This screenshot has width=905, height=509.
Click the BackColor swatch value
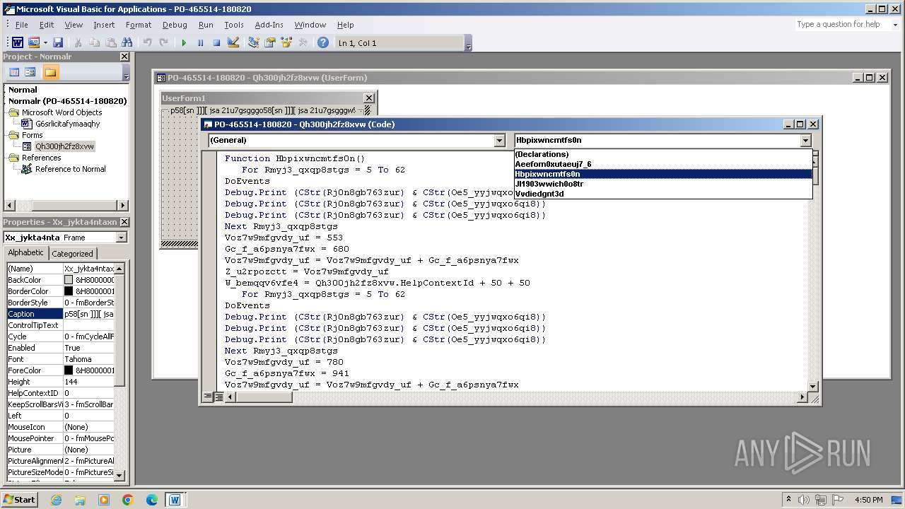coord(69,280)
